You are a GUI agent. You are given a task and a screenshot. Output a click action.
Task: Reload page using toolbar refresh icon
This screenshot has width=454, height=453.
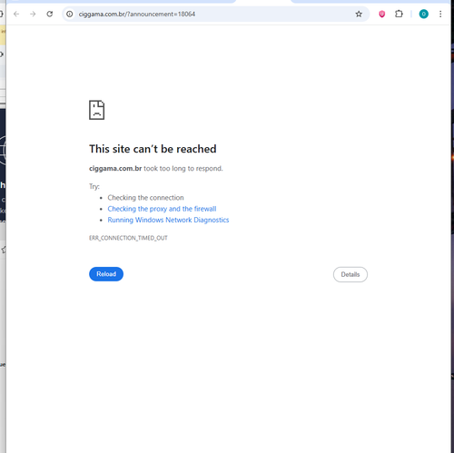pyautogui.click(x=50, y=14)
